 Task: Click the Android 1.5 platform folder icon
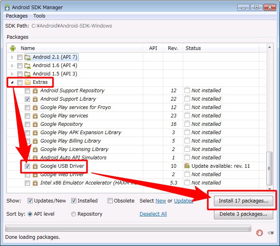(28, 74)
